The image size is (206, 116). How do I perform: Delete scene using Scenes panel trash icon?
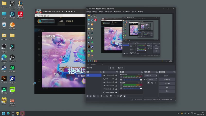coord(91,96)
